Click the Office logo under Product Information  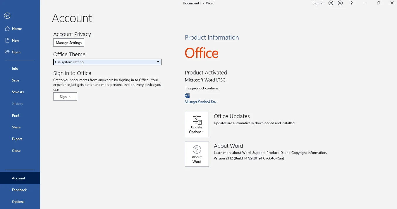click(202, 53)
